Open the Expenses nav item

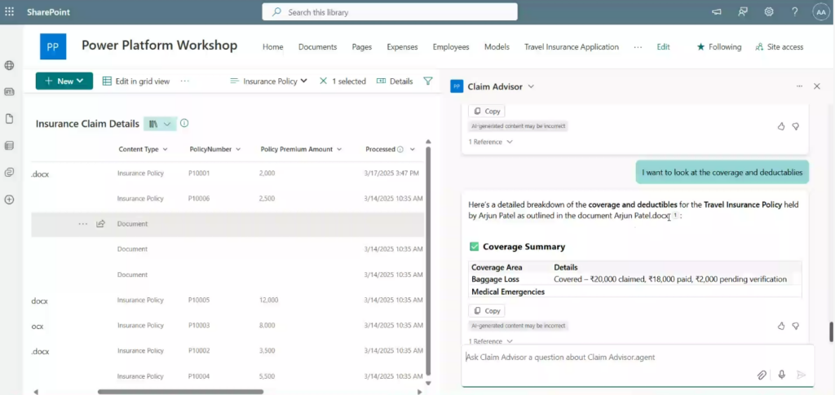pyautogui.click(x=402, y=46)
